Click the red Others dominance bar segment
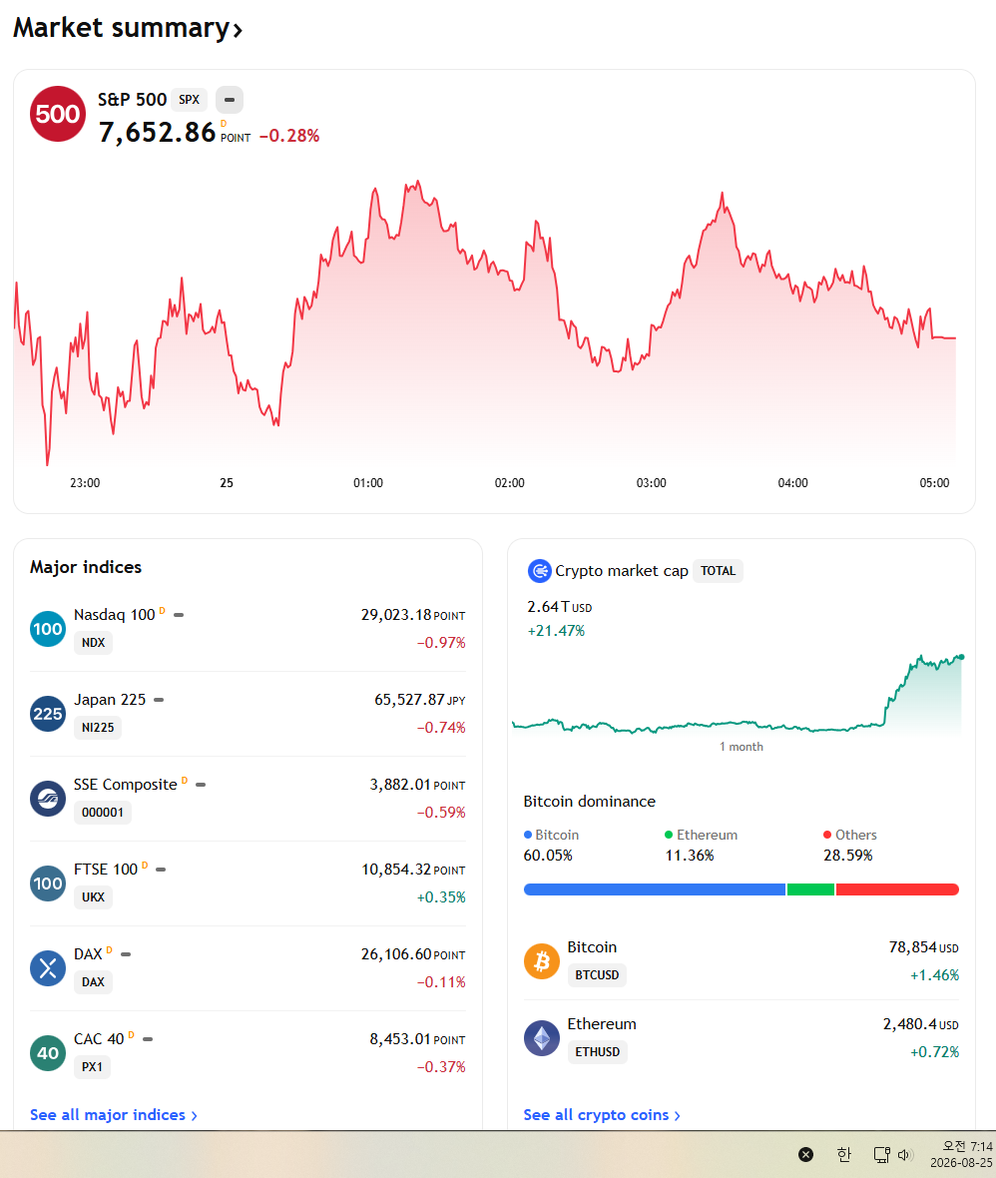Image resolution: width=996 pixels, height=1178 pixels. click(x=897, y=889)
